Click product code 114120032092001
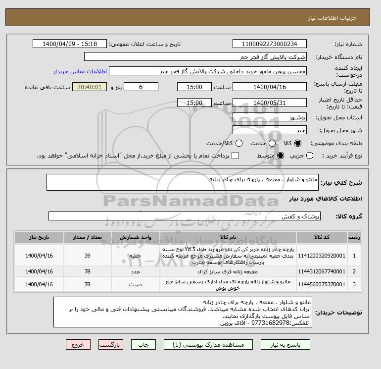The image size is (381, 369). (322, 256)
